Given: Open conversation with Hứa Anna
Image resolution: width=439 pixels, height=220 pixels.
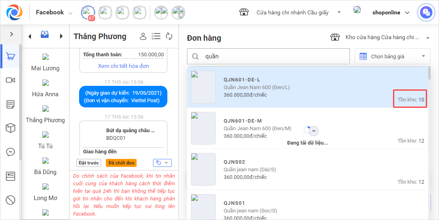Looking at the screenshot, I should click(x=46, y=89).
